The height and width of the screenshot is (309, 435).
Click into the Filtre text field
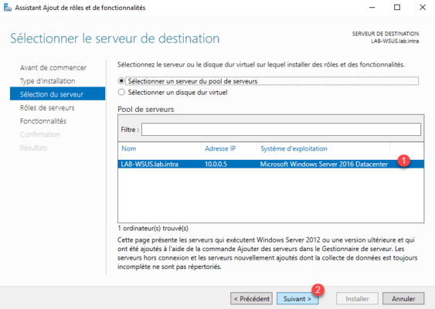[x=281, y=130]
